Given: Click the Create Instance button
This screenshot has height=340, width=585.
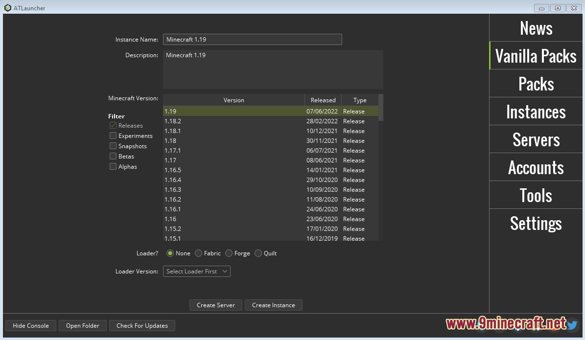Looking at the screenshot, I should (x=274, y=305).
